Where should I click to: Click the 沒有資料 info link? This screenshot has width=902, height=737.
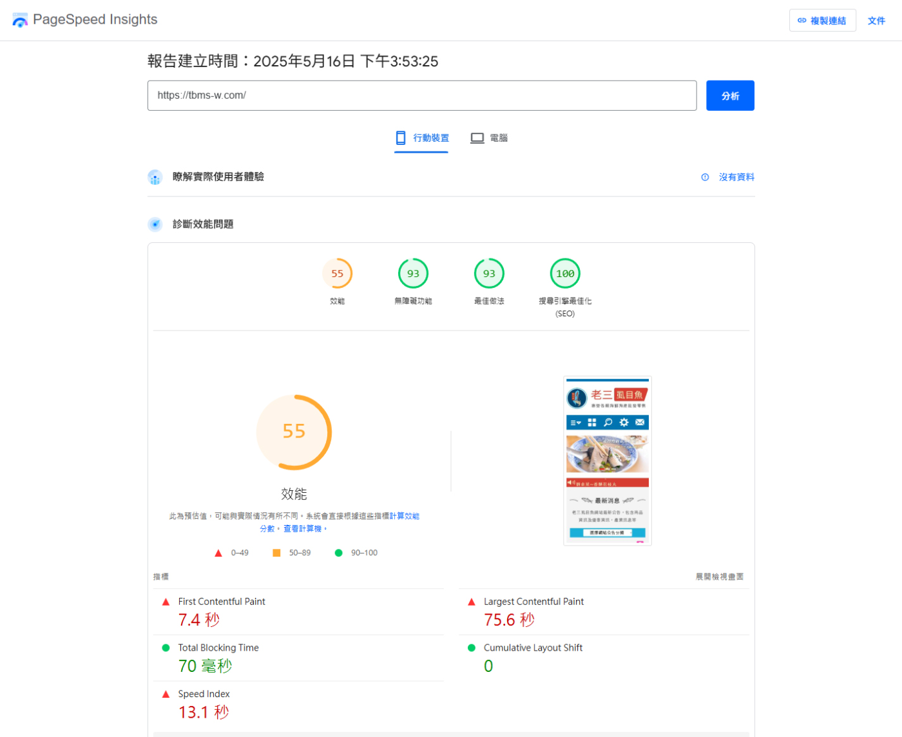[736, 177]
